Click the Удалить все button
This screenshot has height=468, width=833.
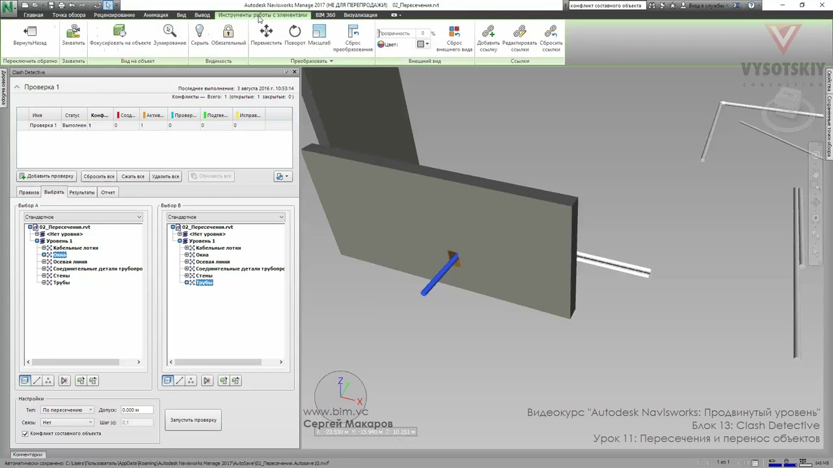click(165, 176)
